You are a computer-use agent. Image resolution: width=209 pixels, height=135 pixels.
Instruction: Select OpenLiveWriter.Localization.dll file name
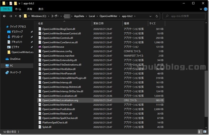point(60,96)
